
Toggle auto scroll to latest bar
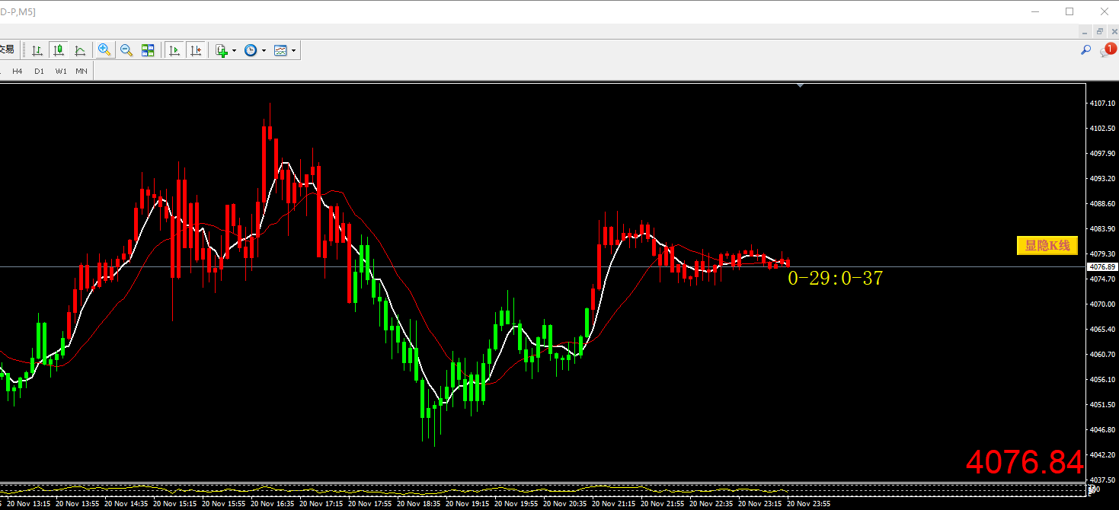point(174,50)
